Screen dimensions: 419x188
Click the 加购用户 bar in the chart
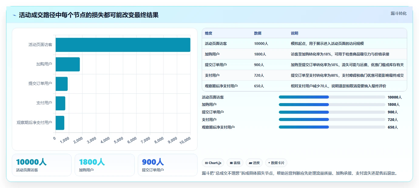pos(68,64)
